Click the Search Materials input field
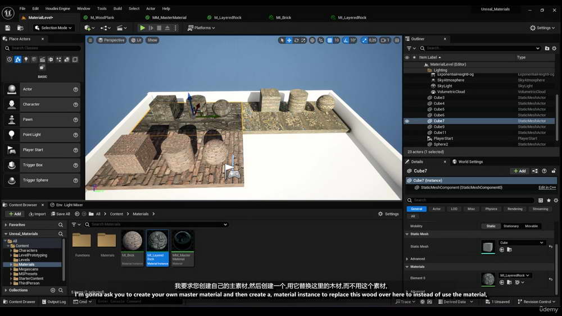The height and width of the screenshot is (316, 562). [x=157, y=225]
